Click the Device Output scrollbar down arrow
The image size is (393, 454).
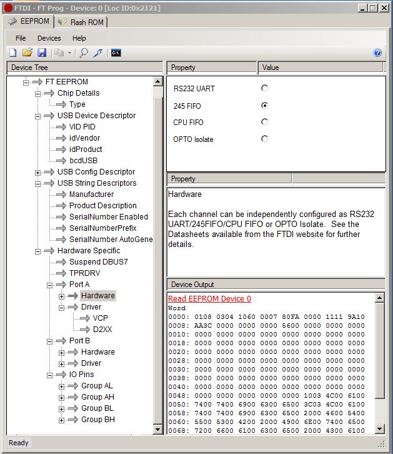coord(379,428)
